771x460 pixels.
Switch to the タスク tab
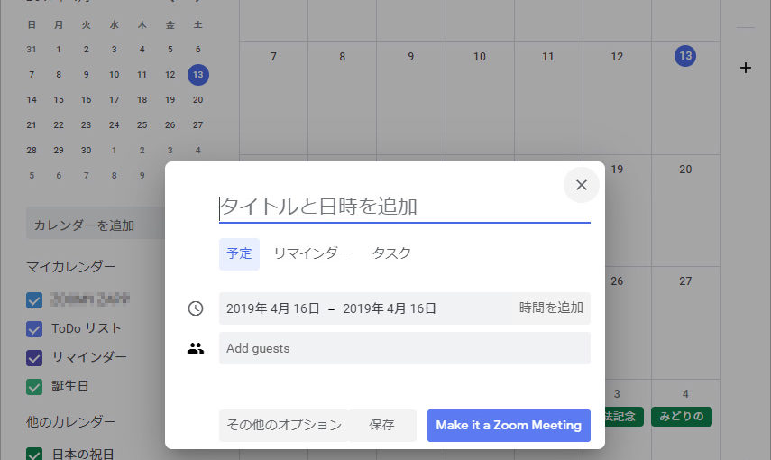(x=391, y=253)
